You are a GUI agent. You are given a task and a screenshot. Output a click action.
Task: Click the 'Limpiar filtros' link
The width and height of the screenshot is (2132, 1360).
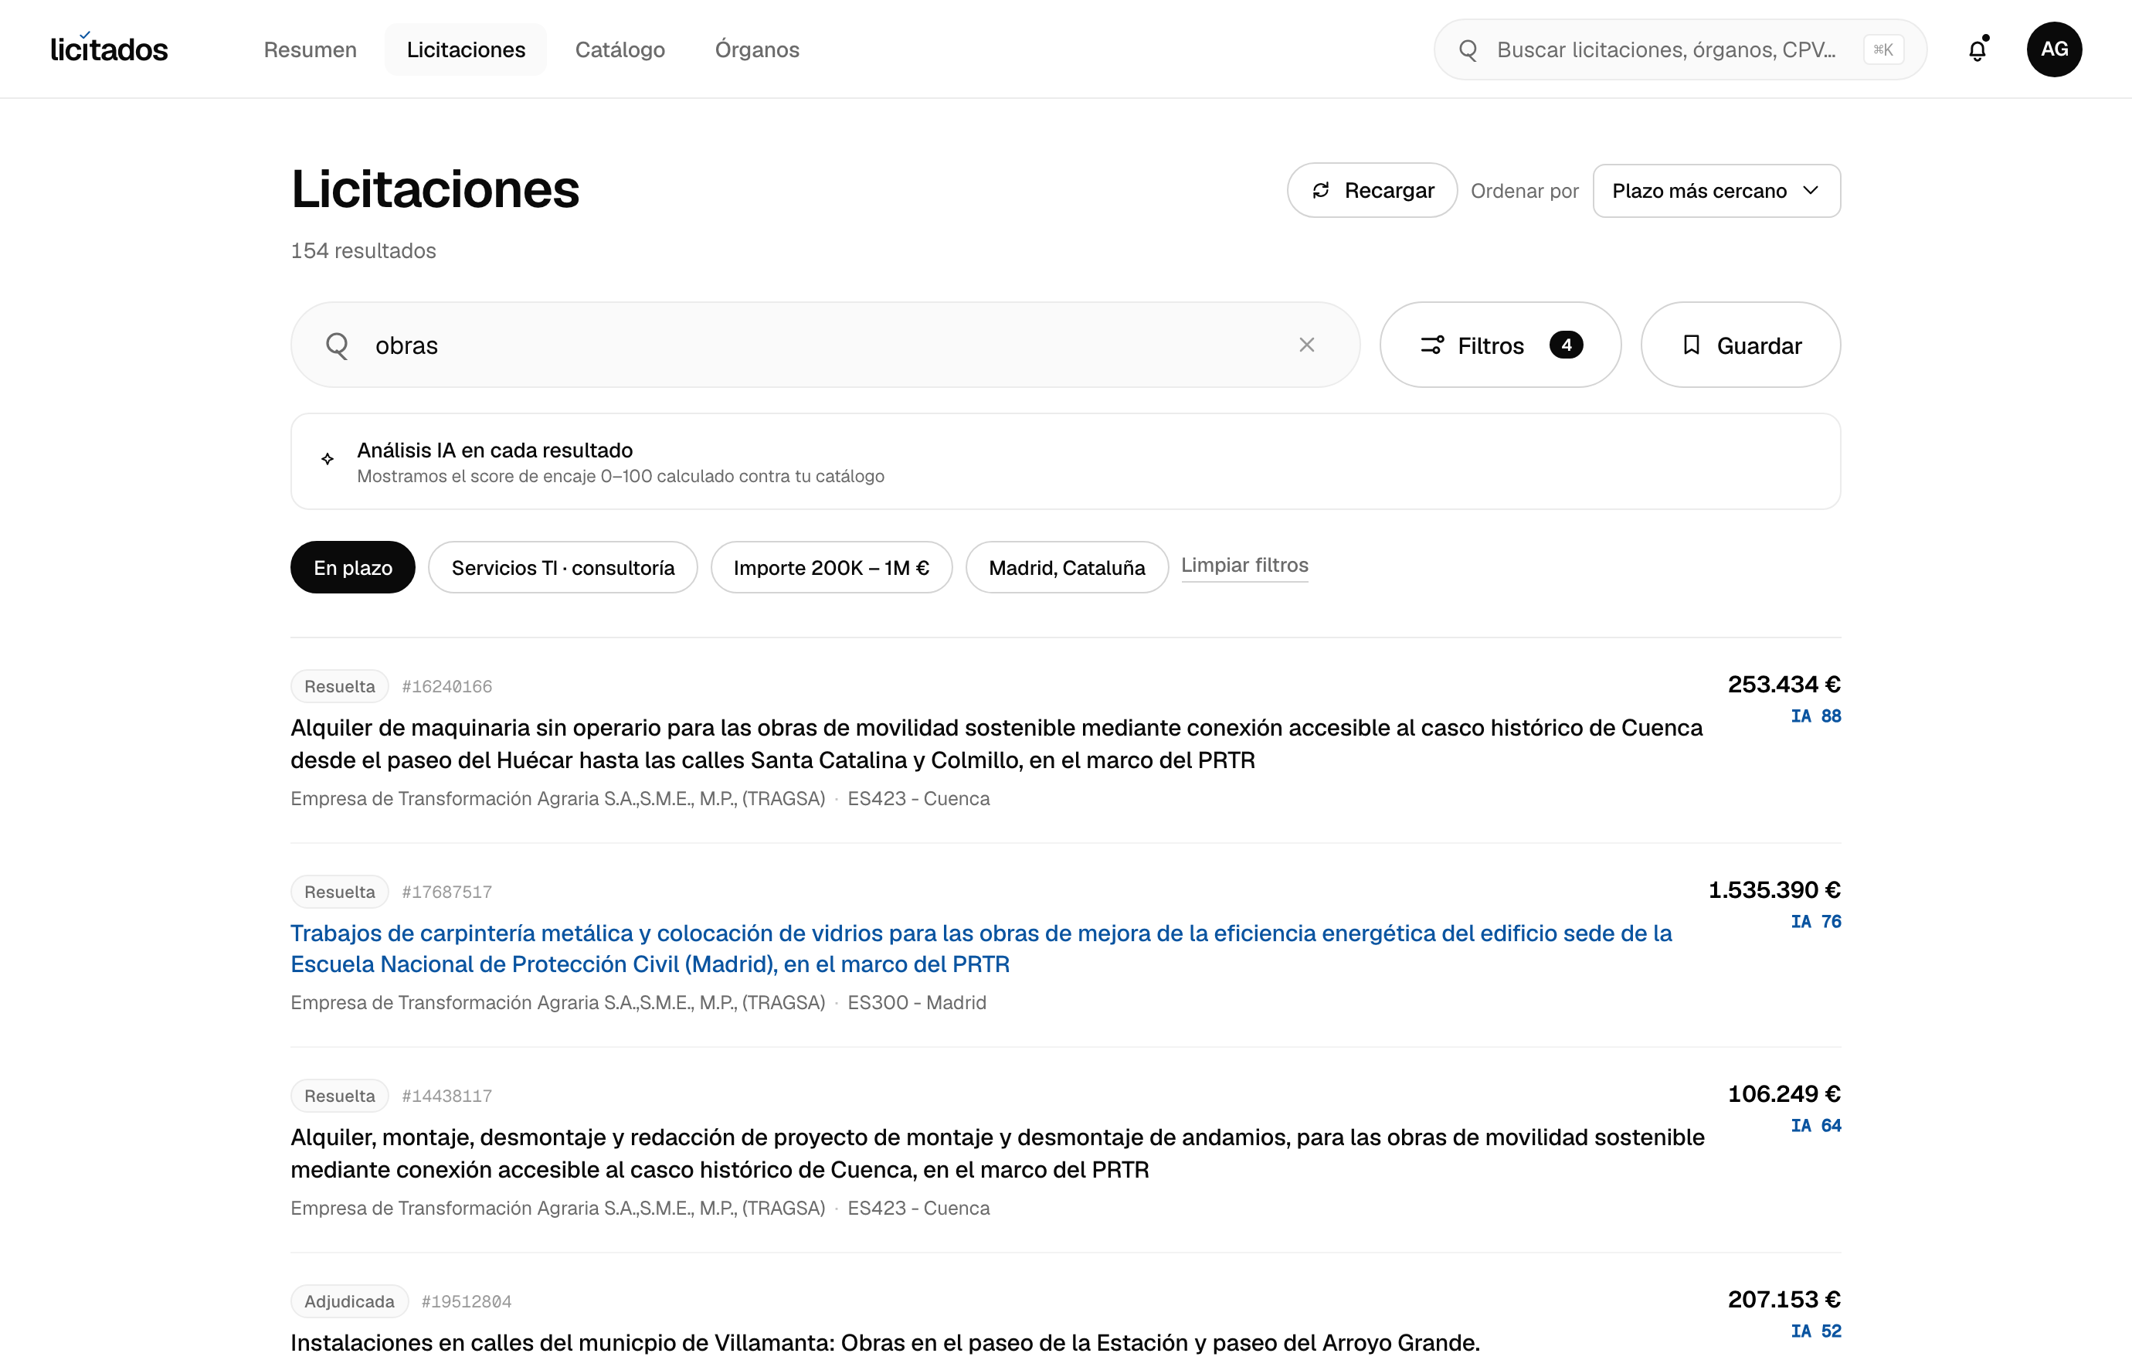click(x=1245, y=565)
